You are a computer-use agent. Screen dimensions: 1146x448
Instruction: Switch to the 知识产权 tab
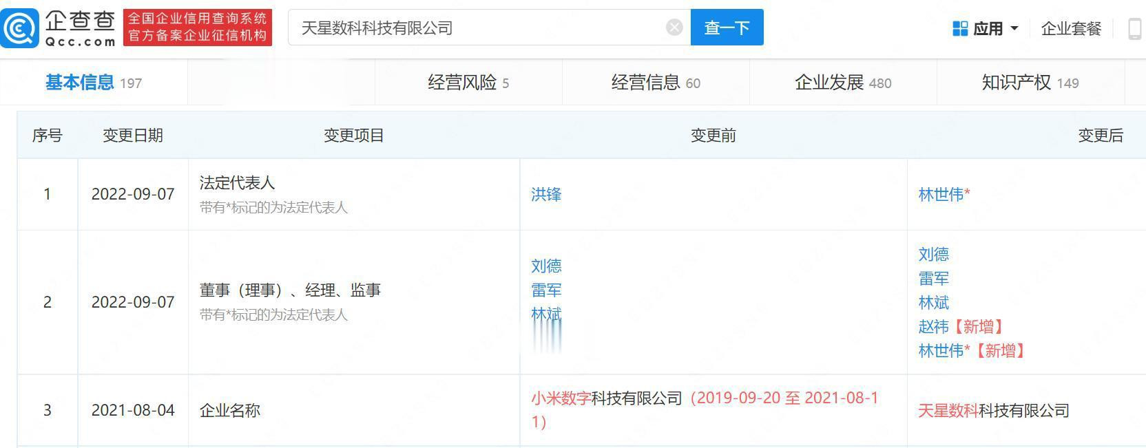[1030, 83]
